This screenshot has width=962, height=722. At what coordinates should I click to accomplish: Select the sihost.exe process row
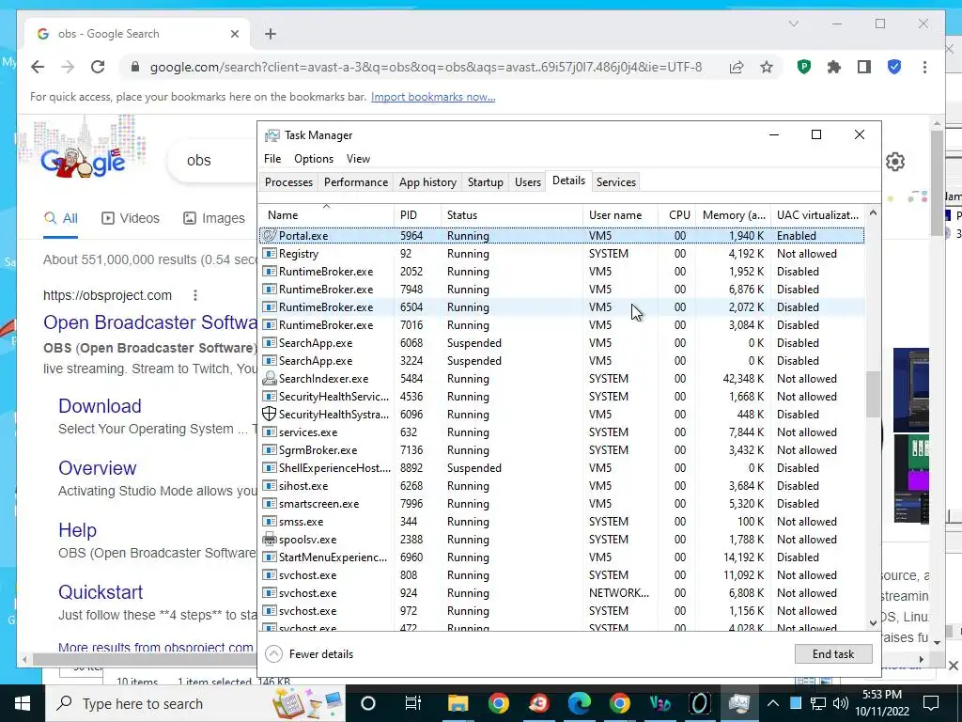562,486
